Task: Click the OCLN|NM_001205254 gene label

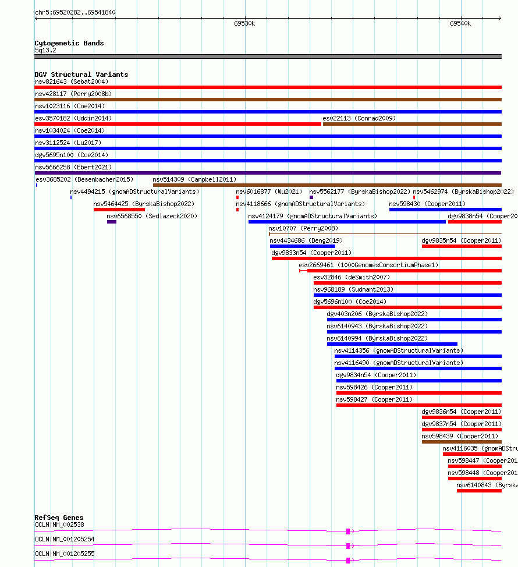Action: (x=65, y=540)
